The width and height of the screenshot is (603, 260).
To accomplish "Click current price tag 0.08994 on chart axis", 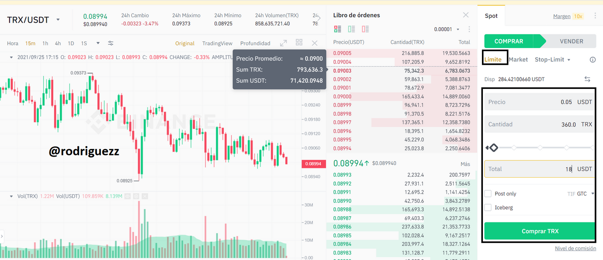I will (313, 164).
